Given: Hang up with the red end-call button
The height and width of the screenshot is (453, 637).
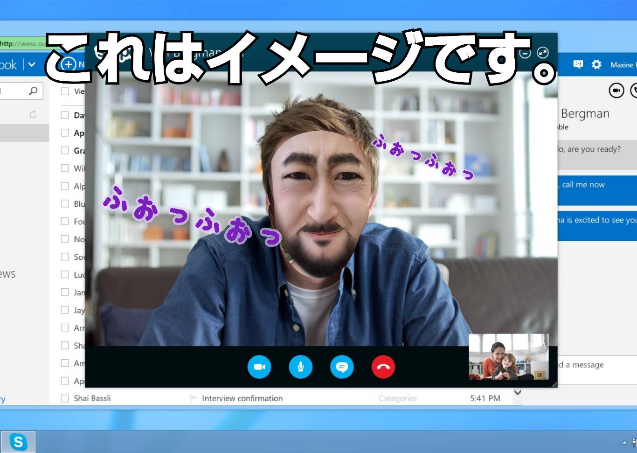Looking at the screenshot, I should point(383,367).
